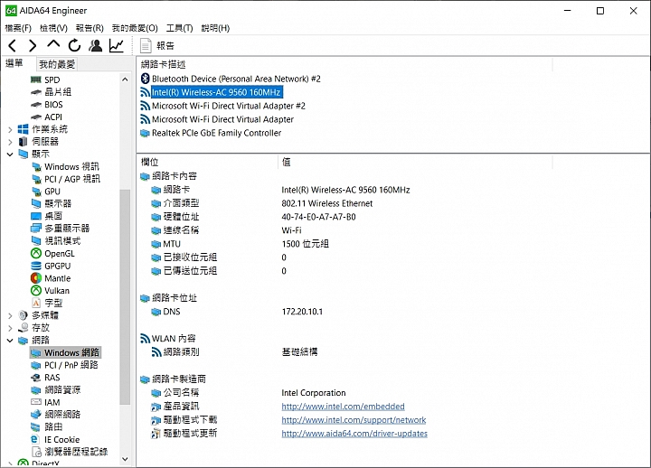Open the intel.com/embedded link
The height and width of the screenshot is (468, 651).
pos(343,407)
